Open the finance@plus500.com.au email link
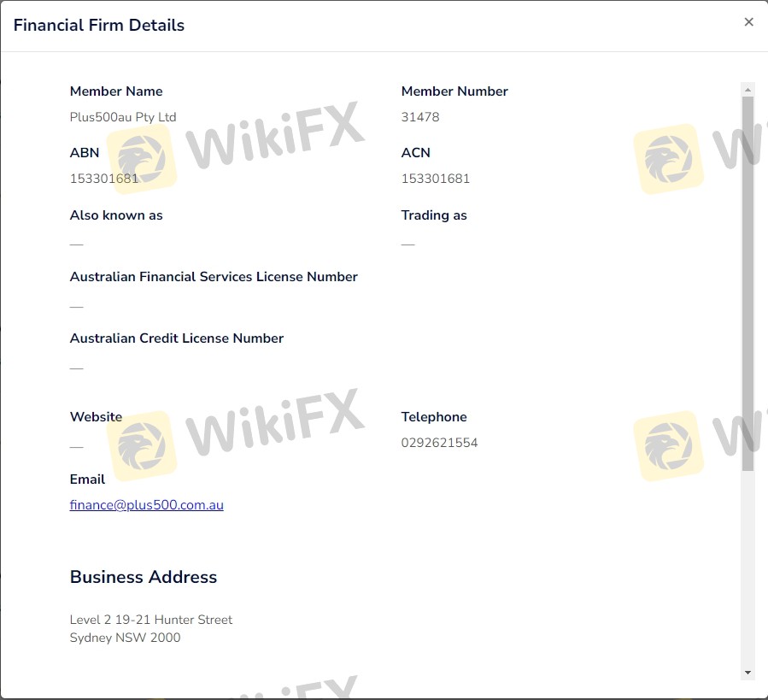 (x=146, y=505)
